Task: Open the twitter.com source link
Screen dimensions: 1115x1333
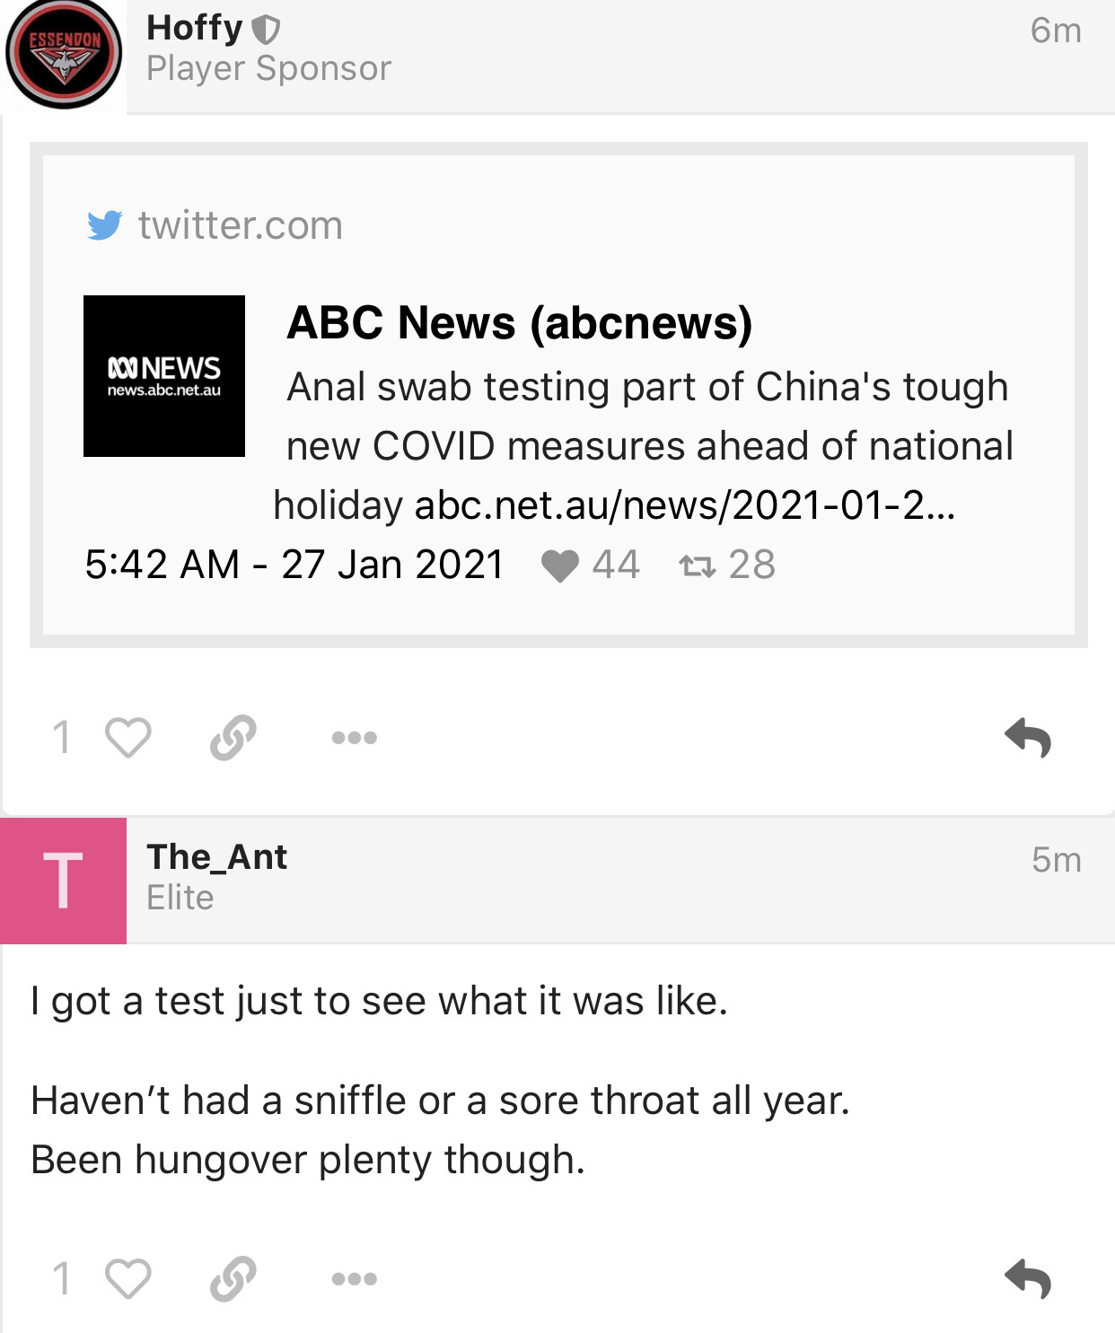Action: point(241,225)
